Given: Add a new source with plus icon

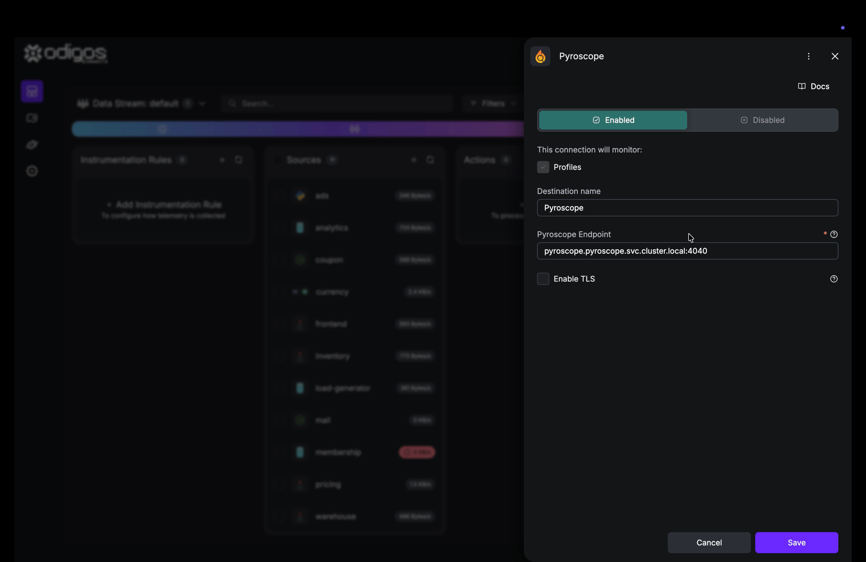Looking at the screenshot, I should click(x=413, y=160).
